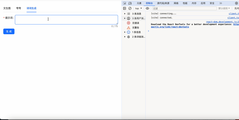Switch to the 性能 tab
The height and width of the screenshot is (120, 239).
(x=185, y=3)
